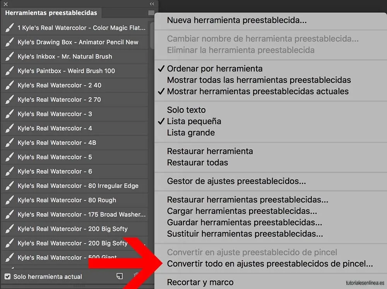Click brush icon beside 500 Giant preset
The height and width of the screenshot is (289, 387).
[9, 257]
